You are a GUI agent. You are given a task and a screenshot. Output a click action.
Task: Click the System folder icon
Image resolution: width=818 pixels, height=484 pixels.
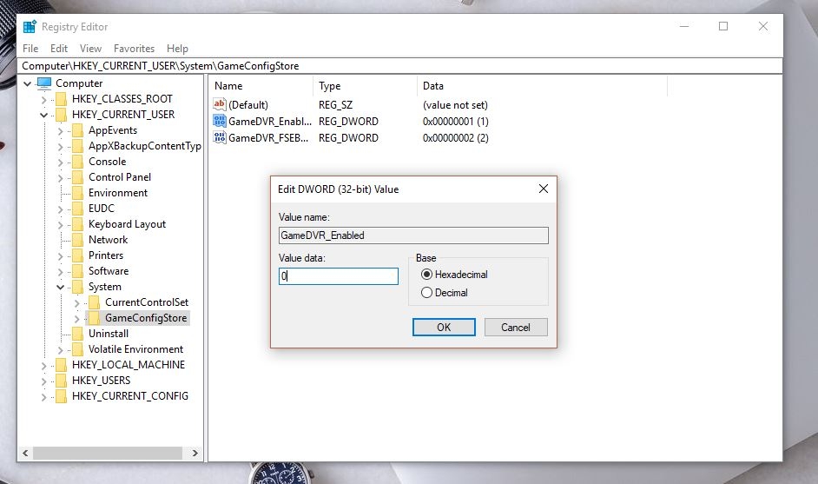coord(78,287)
